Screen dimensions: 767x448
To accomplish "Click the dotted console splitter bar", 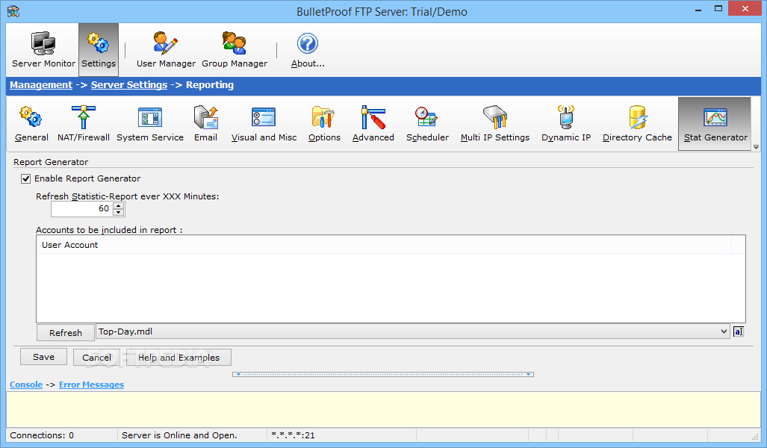I will point(383,374).
